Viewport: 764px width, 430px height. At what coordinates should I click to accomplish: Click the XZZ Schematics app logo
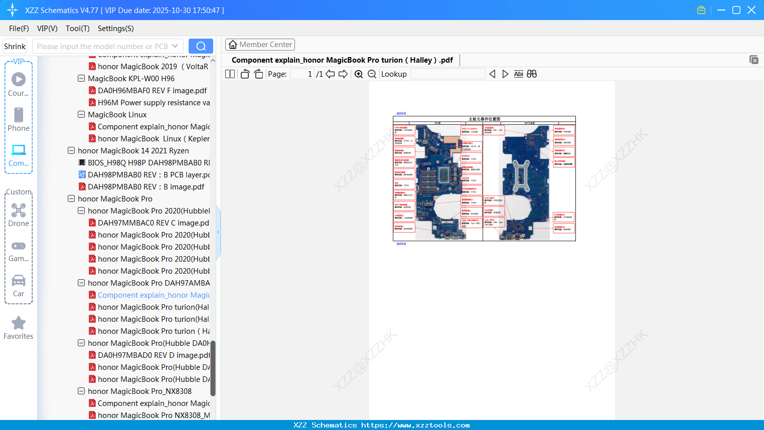pos(13,10)
